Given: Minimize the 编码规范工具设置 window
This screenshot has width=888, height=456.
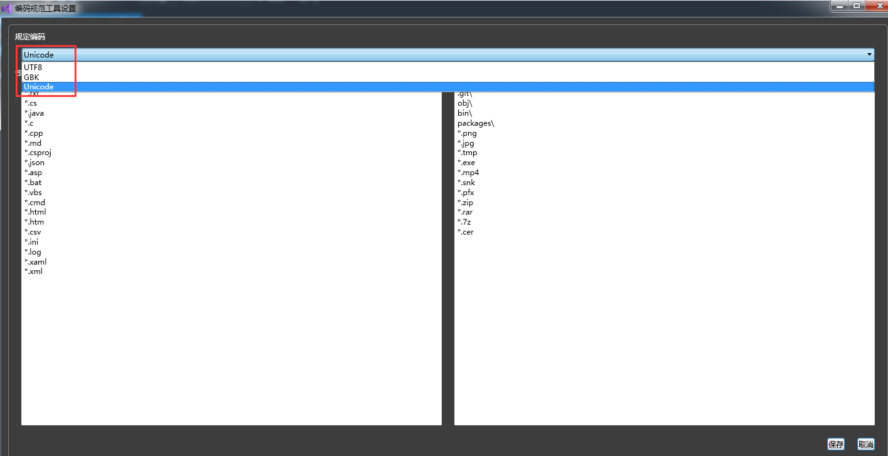Looking at the screenshot, I should click(x=840, y=6).
